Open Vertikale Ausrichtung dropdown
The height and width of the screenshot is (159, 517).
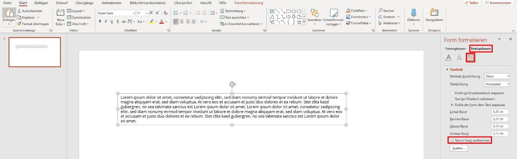(x=496, y=77)
